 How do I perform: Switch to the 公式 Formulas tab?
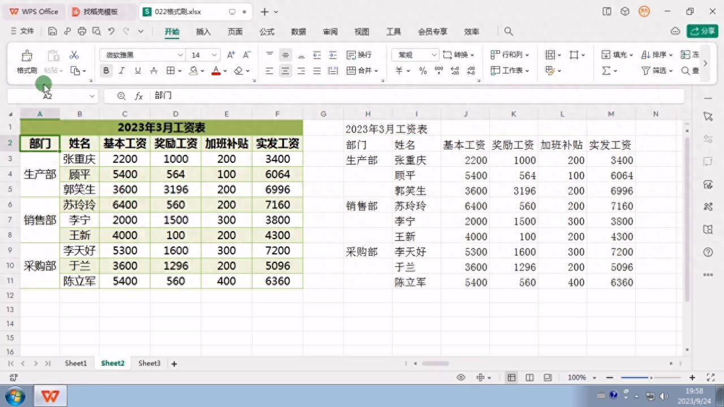267,32
